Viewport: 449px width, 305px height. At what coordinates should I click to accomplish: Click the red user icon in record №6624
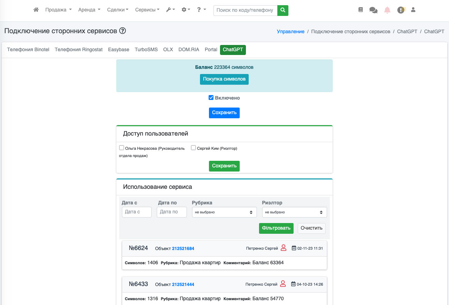coord(283,248)
